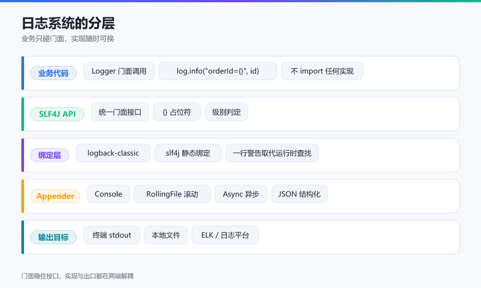The height and width of the screenshot is (288, 481).
Task: Click the 本地文件 chip
Action: (166, 235)
